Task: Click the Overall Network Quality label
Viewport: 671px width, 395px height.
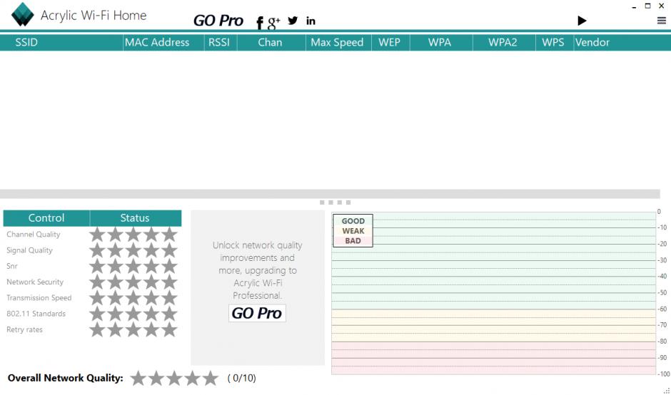Action: [66, 378]
